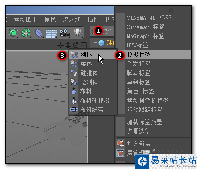Expand 草绘标签 submenu
The height and width of the screenshot is (169, 197).
(153, 82)
